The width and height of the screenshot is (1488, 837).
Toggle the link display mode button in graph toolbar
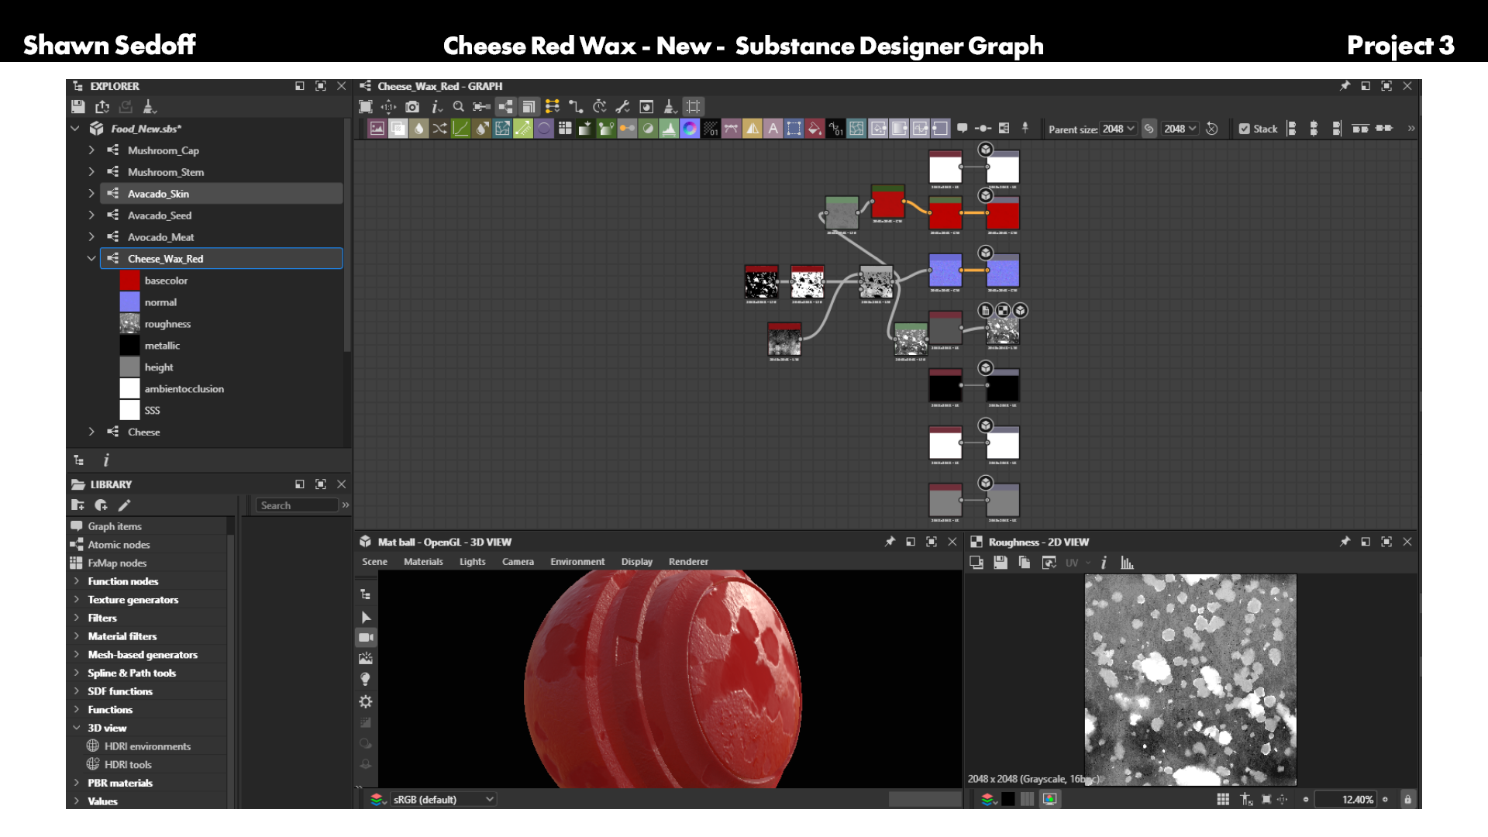pos(576,107)
